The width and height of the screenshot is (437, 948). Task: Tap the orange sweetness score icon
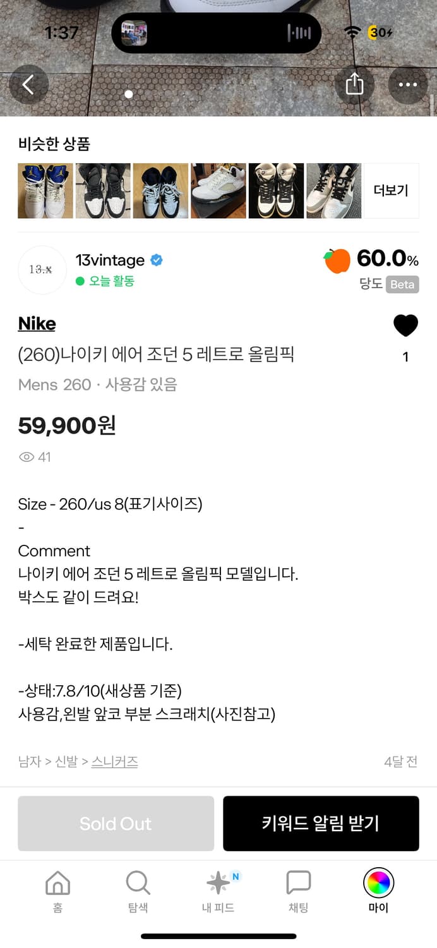pyautogui.click(x=337, y=260)
